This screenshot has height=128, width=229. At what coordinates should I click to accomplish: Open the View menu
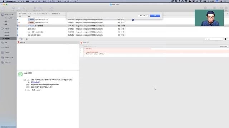44,1
